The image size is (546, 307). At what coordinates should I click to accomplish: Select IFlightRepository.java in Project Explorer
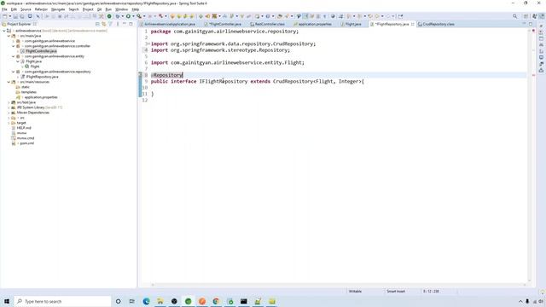(42, 77)
